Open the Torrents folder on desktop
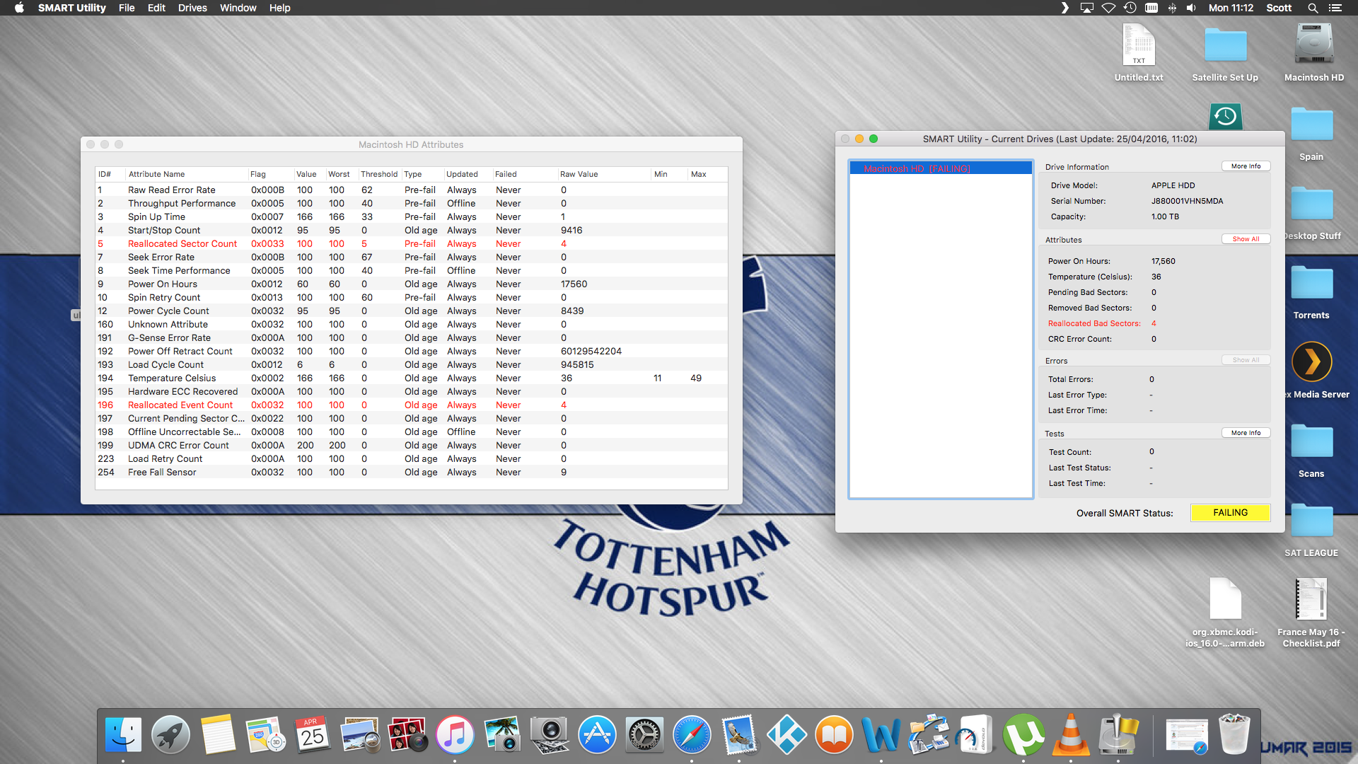Screen dimensions: 1358x764 tap(1311, 283)
